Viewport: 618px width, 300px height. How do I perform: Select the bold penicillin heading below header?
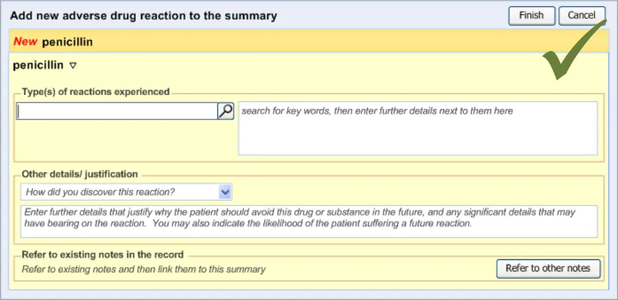(38, 66)
